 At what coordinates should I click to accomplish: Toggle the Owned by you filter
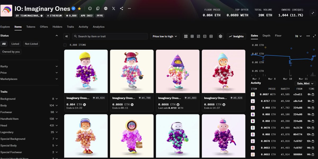tap(11, 52)
